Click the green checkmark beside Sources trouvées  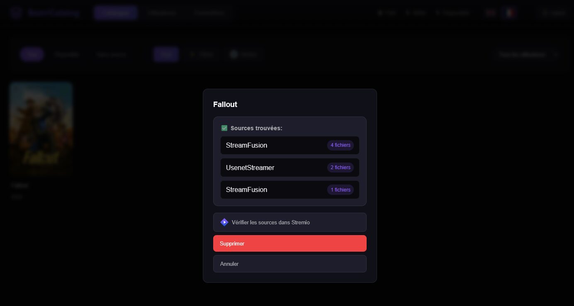click(x=224, y=128)
